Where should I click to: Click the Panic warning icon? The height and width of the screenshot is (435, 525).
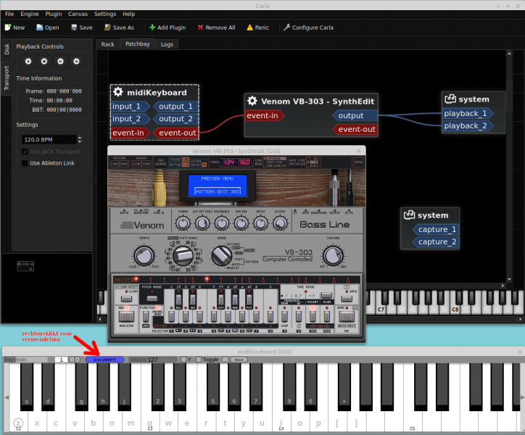(x=249, y=28)
